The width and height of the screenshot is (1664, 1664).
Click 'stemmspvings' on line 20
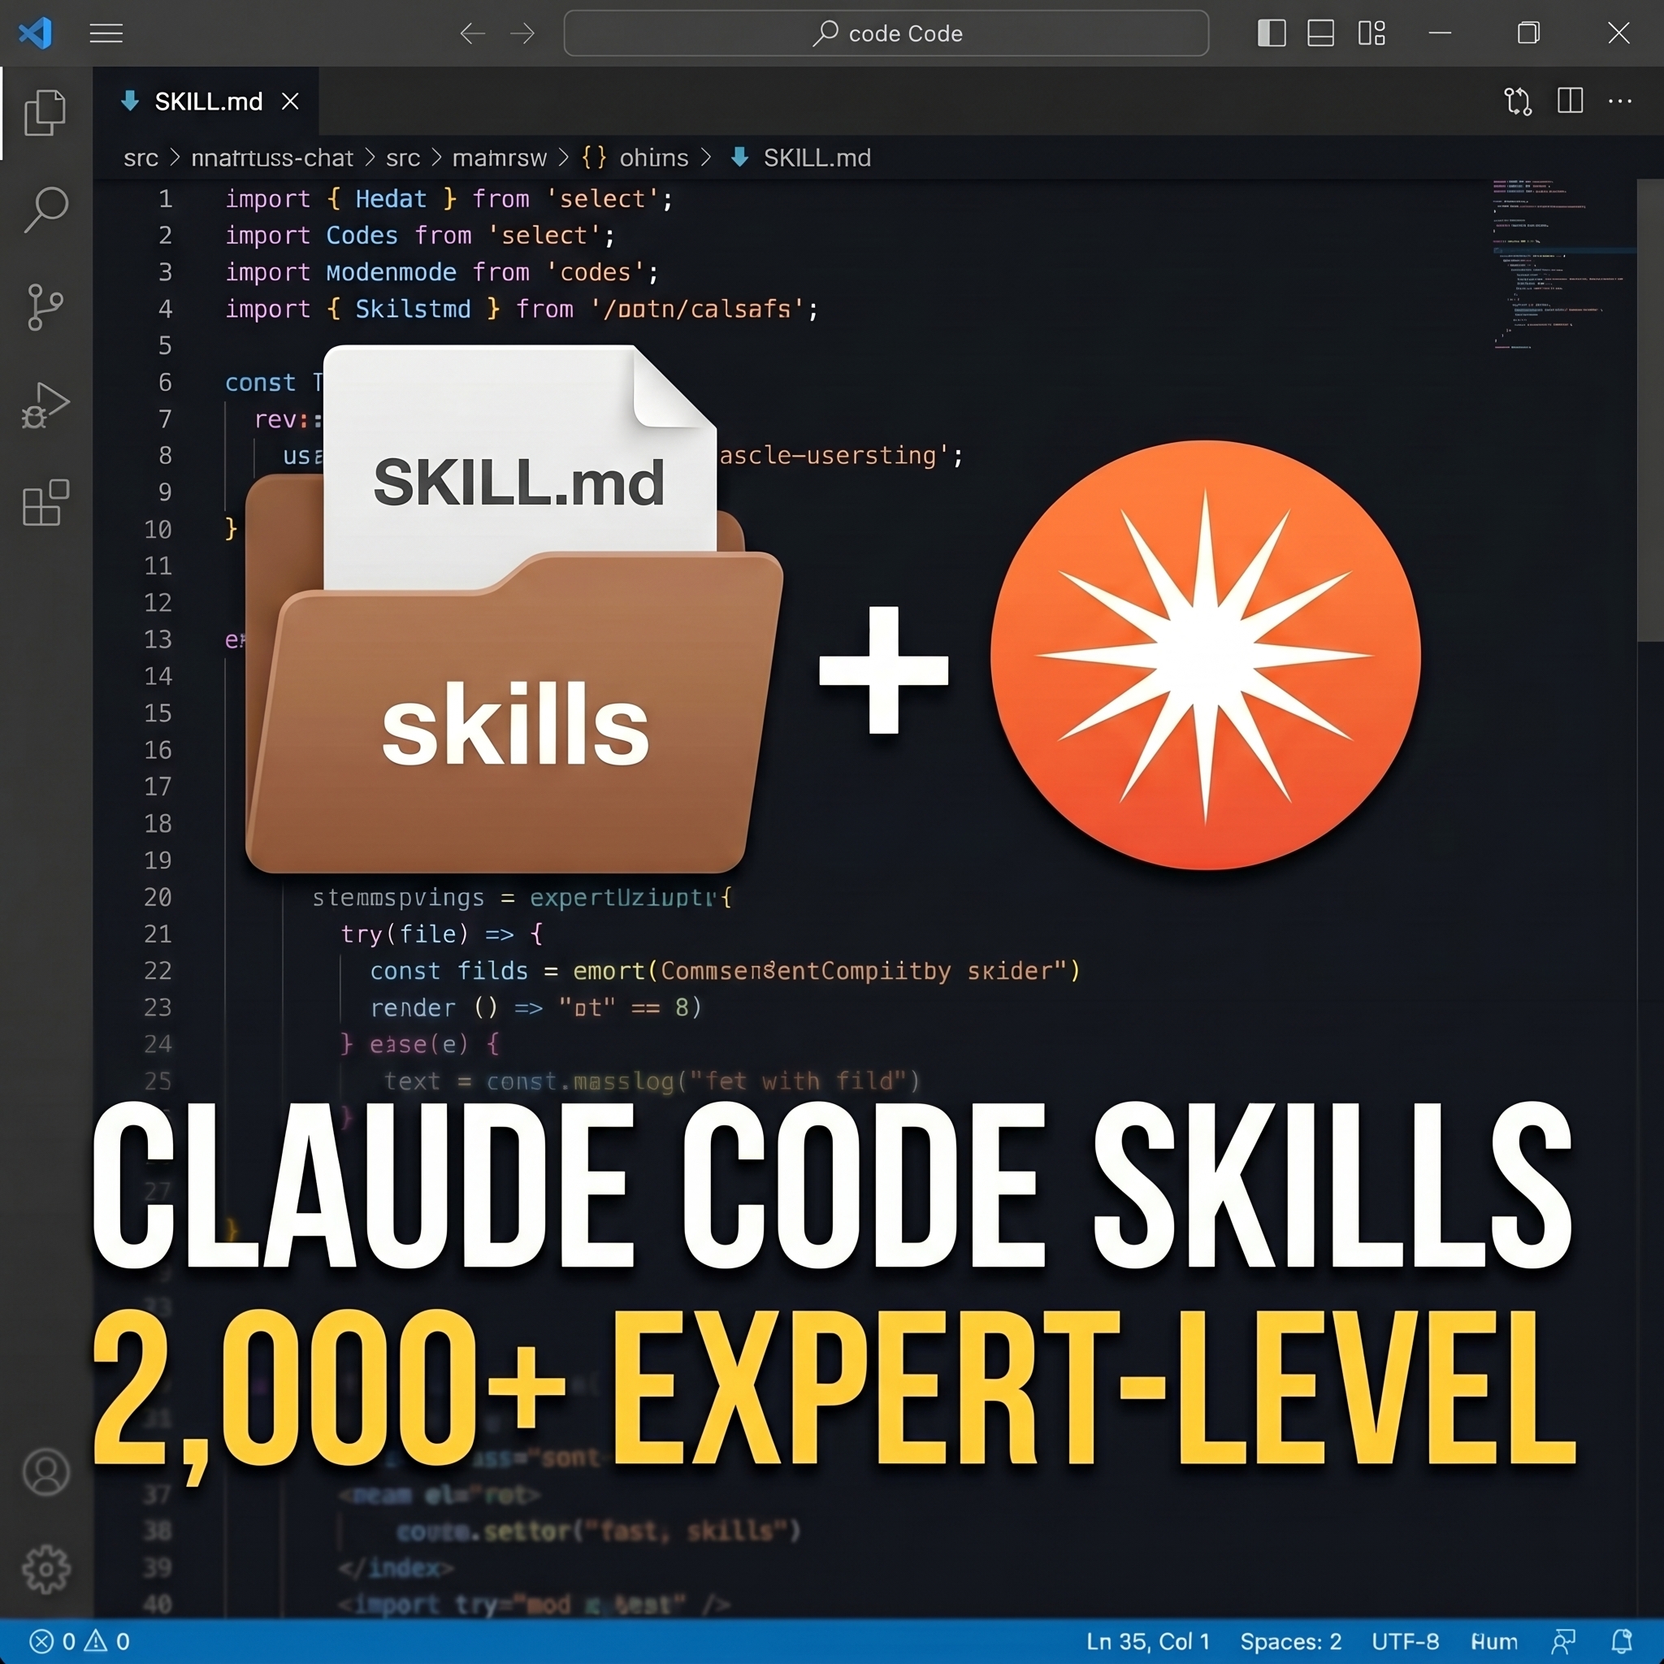(x=398, y=898)
